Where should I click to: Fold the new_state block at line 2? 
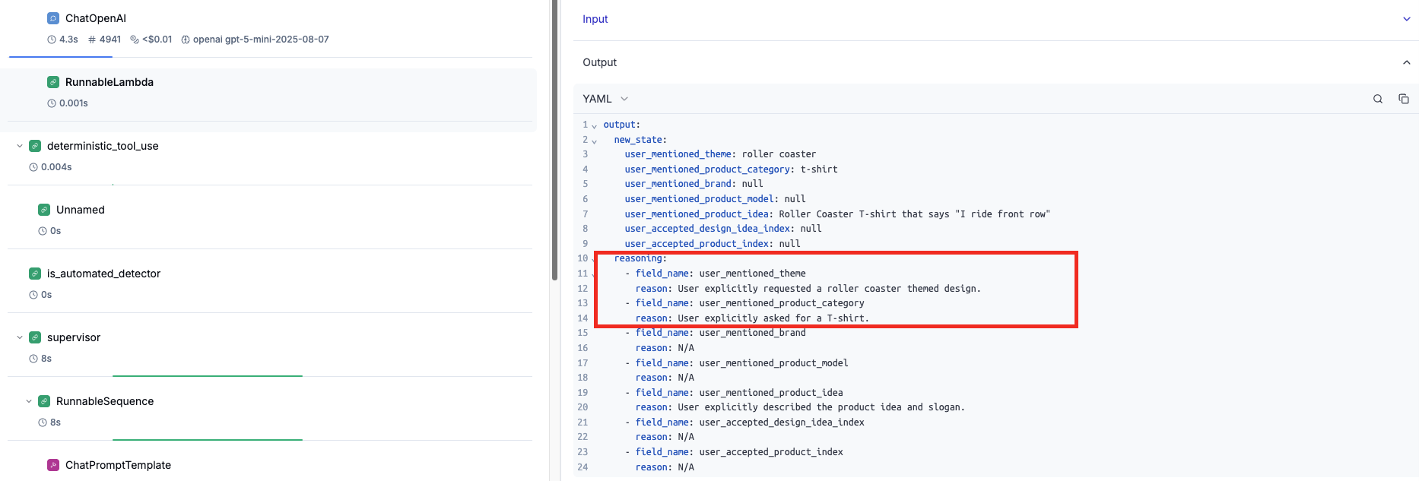click(x=594, y=141)
